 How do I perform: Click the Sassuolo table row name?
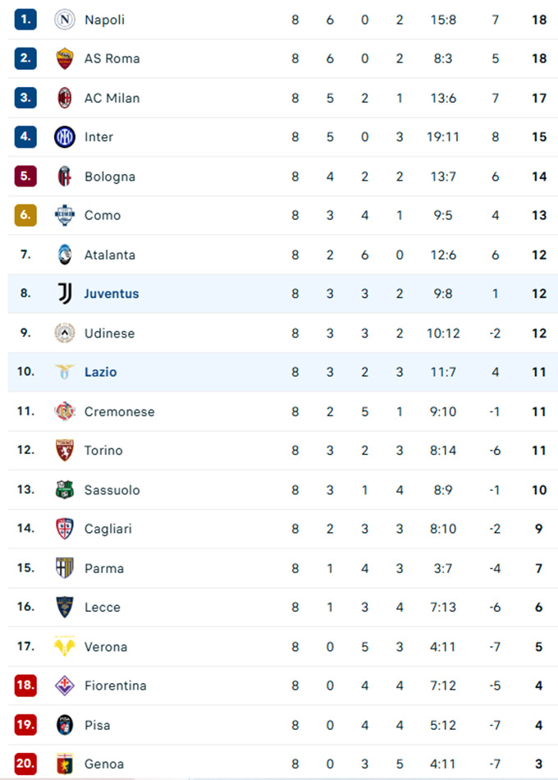click(x=112, y=489)
